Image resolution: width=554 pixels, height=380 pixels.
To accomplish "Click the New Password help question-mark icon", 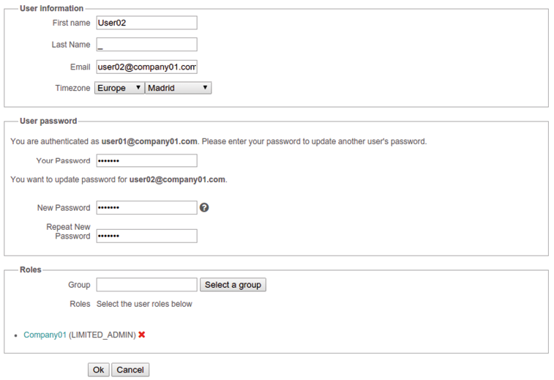I will tap(204, 207).
